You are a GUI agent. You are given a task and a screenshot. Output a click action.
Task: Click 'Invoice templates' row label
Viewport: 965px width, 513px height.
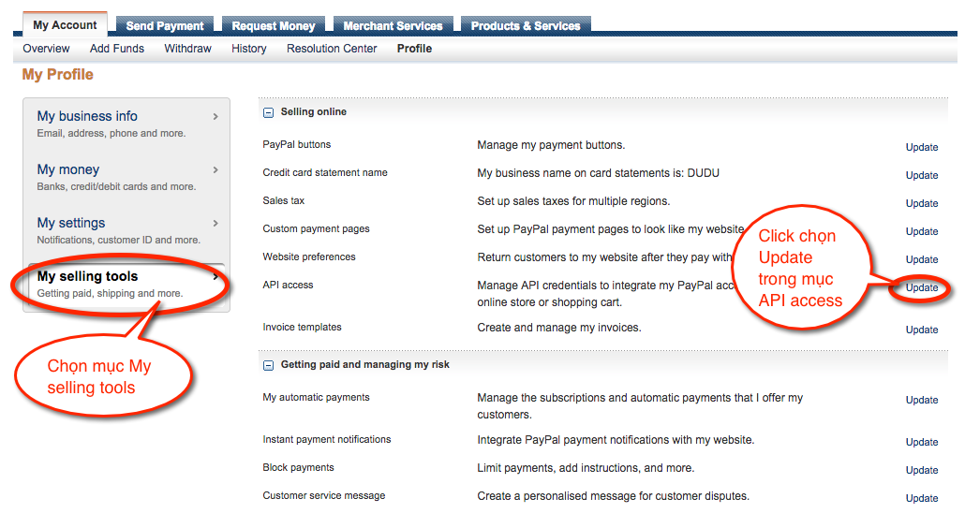303,328
